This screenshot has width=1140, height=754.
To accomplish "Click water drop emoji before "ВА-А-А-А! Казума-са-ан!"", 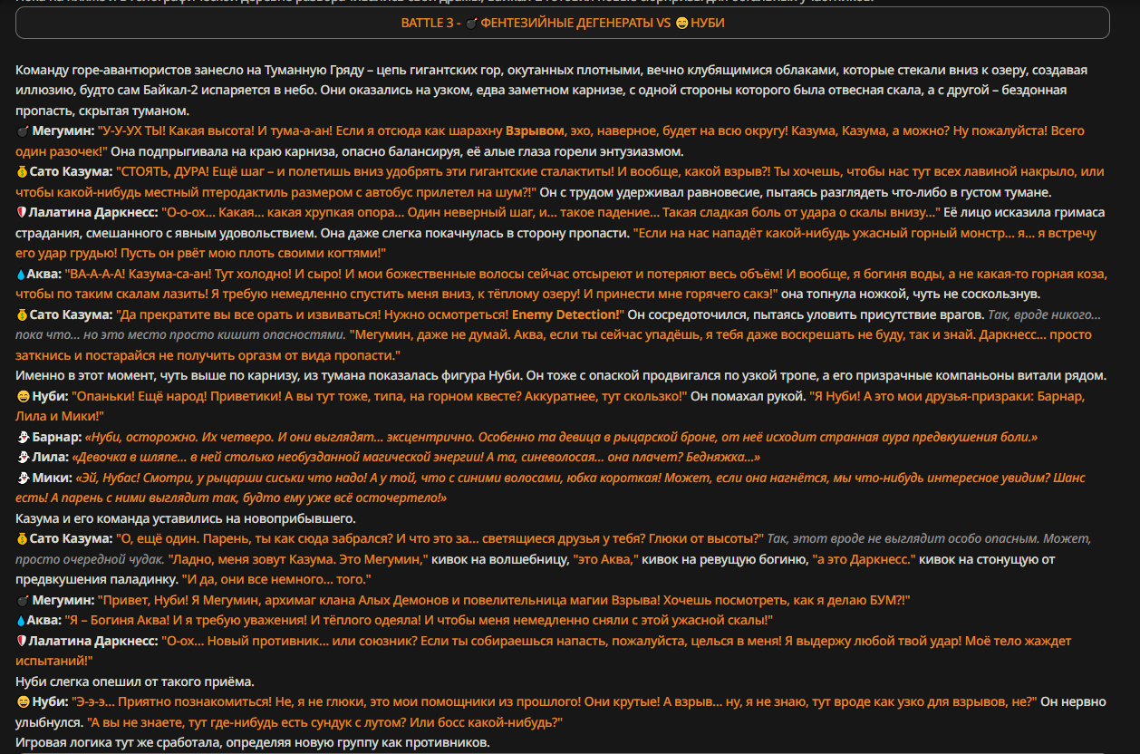I will pyautogui.click(x=21, y=274).
